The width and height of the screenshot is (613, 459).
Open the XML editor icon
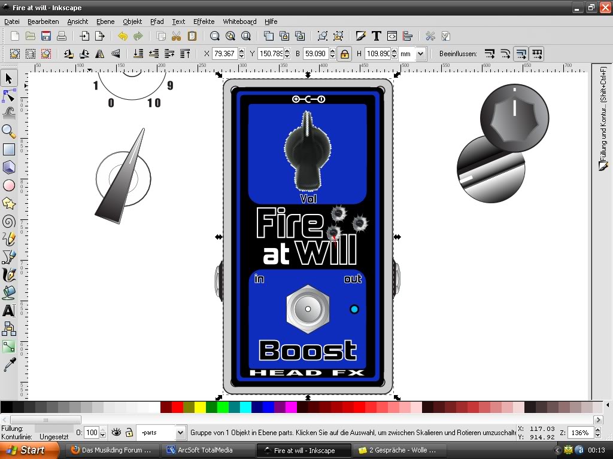tap(392, 36)
